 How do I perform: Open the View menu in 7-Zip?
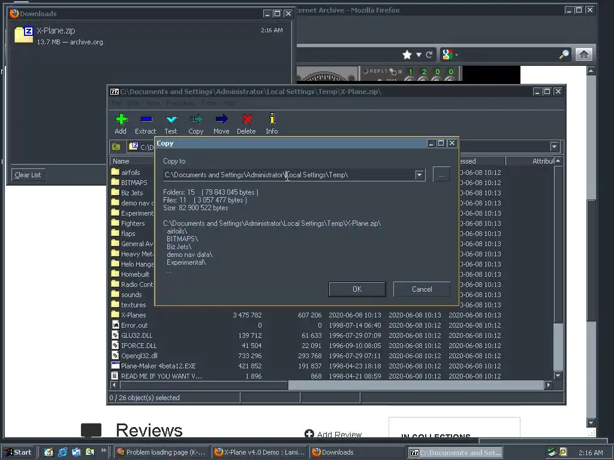tap(153, 103)
